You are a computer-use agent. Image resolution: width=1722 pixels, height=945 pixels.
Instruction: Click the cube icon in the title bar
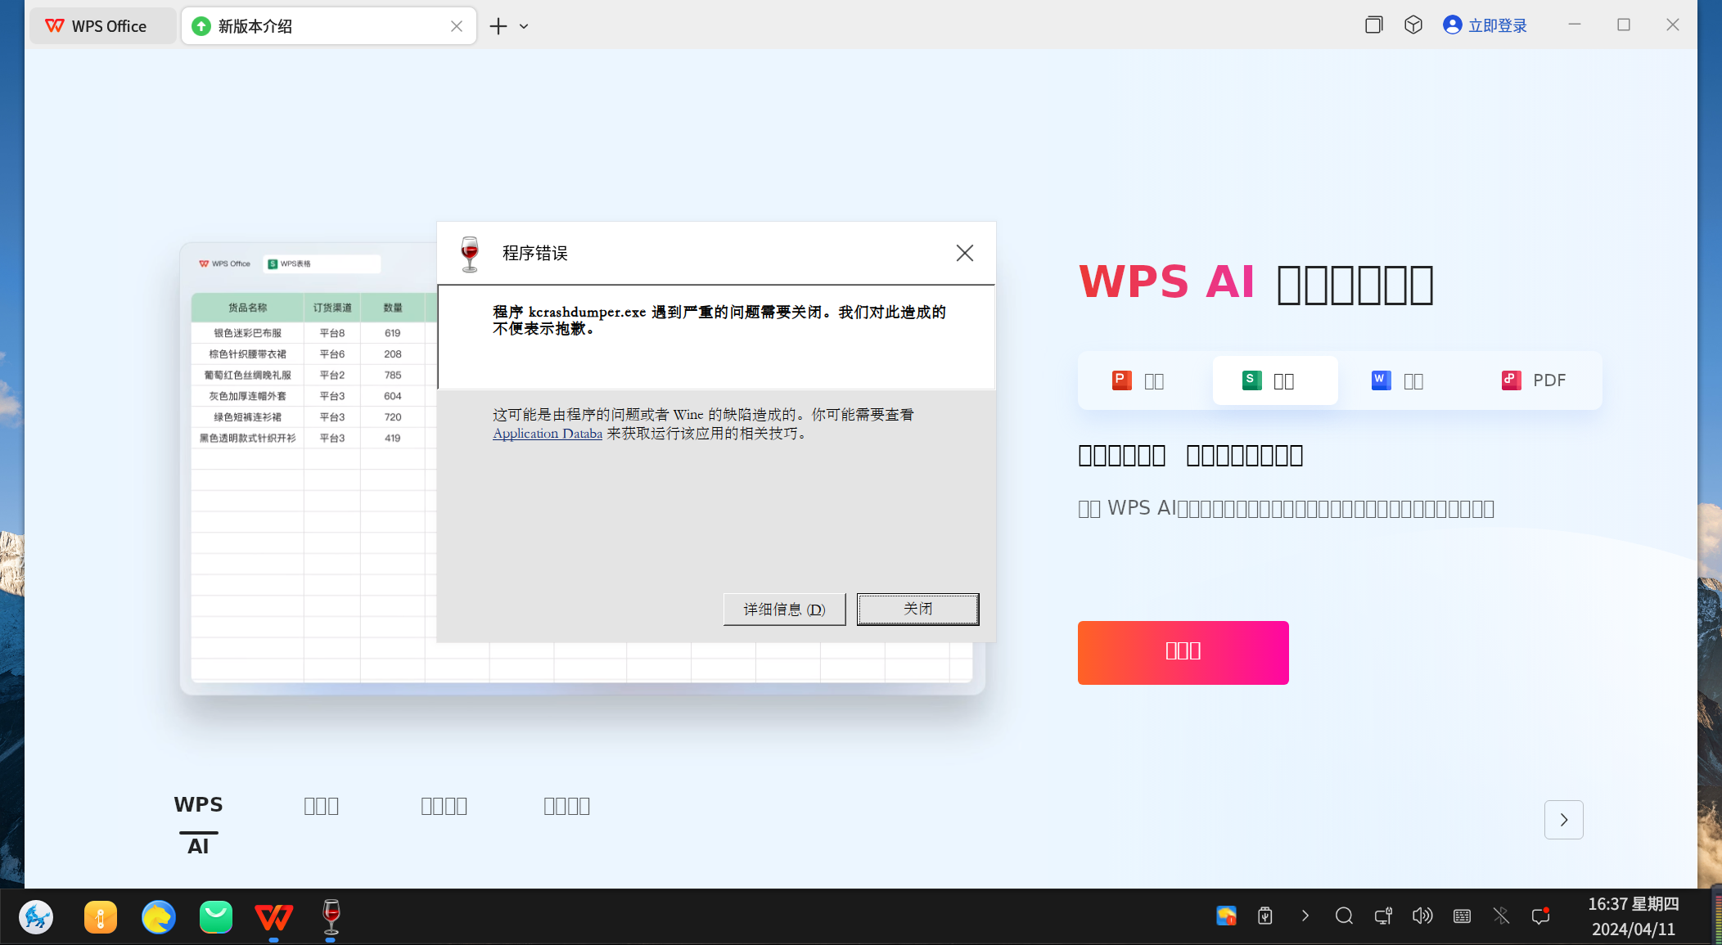tap(1413, 25)
